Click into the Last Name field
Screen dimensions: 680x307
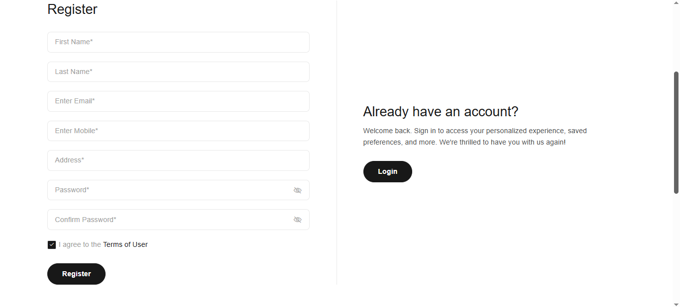[x=178, y=72]
